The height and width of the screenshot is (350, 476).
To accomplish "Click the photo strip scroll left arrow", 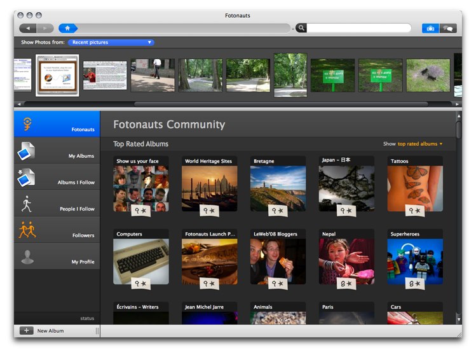I will click(x=19, y=104).
